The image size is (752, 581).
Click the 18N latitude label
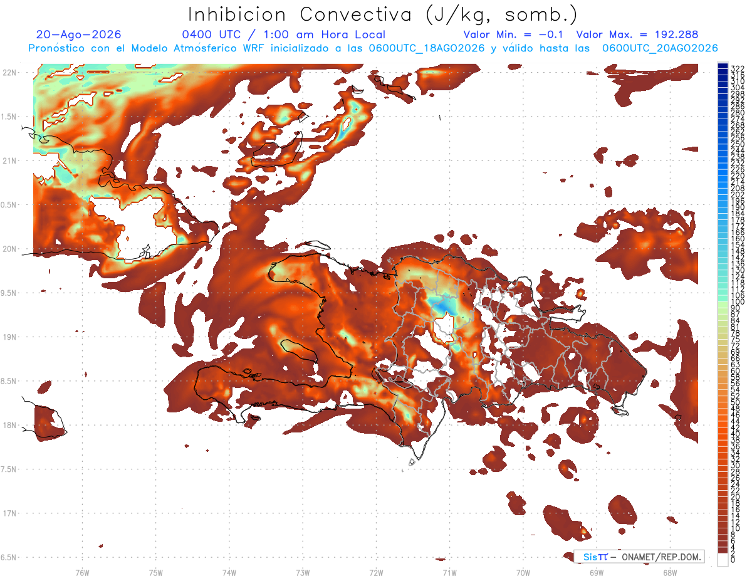coord(9,425)
